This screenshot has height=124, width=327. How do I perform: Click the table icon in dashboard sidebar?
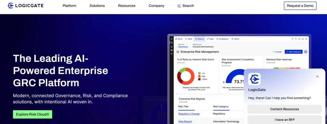point(171,50)
